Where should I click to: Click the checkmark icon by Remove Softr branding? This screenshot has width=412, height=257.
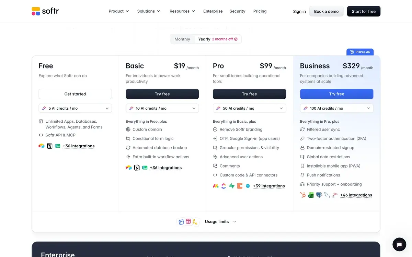point(215,130)
